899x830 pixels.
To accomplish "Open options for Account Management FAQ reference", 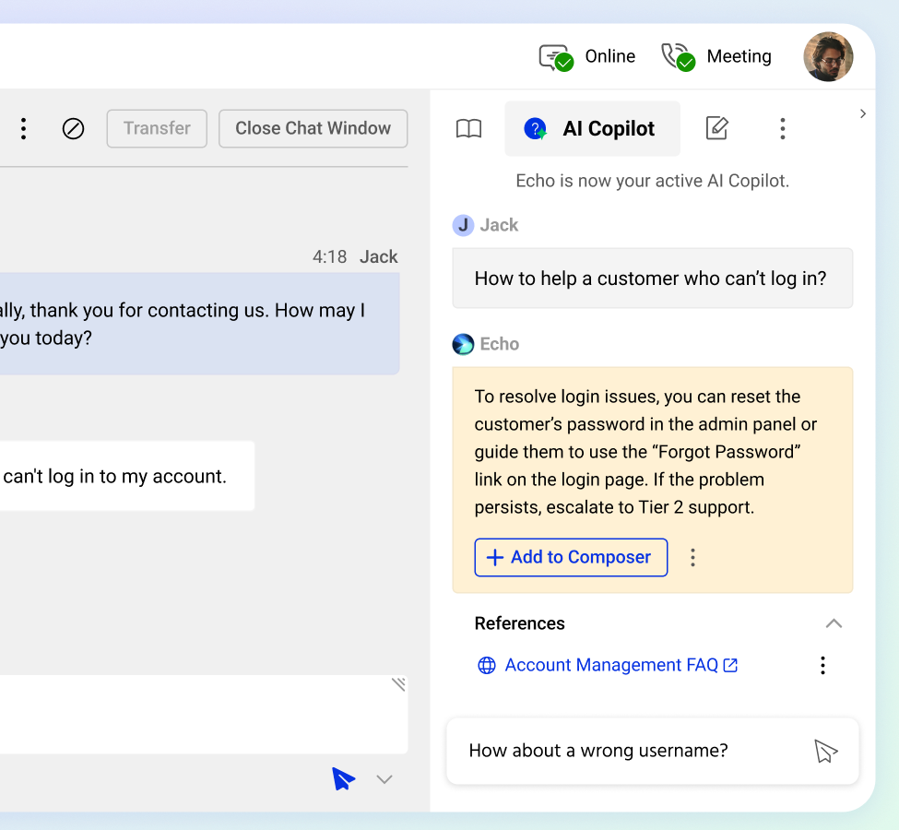I will (x=822, y=665).
